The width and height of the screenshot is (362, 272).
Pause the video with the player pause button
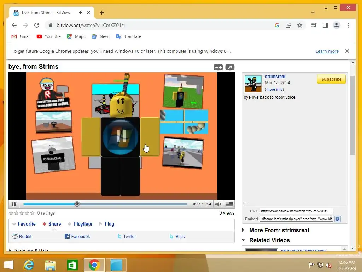(14, 204)
